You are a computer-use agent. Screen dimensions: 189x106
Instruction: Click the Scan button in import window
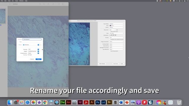[122, 64]
